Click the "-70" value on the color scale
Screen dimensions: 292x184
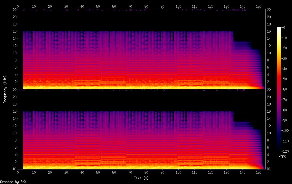pos(284,100)
